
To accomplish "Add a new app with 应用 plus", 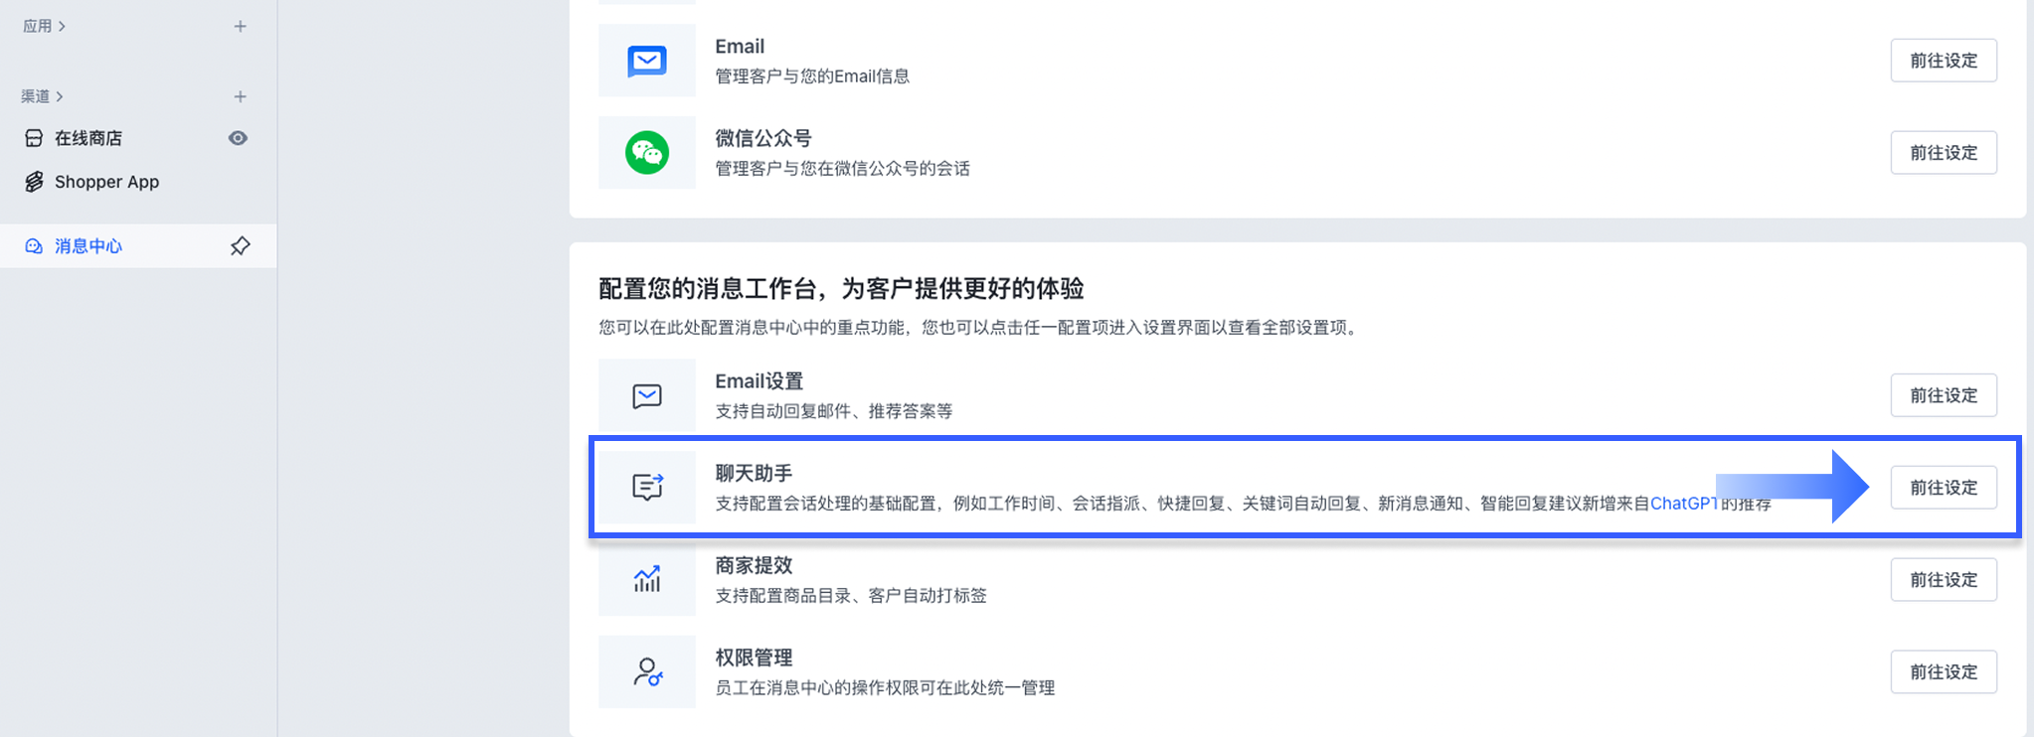I will coord(240,26).
